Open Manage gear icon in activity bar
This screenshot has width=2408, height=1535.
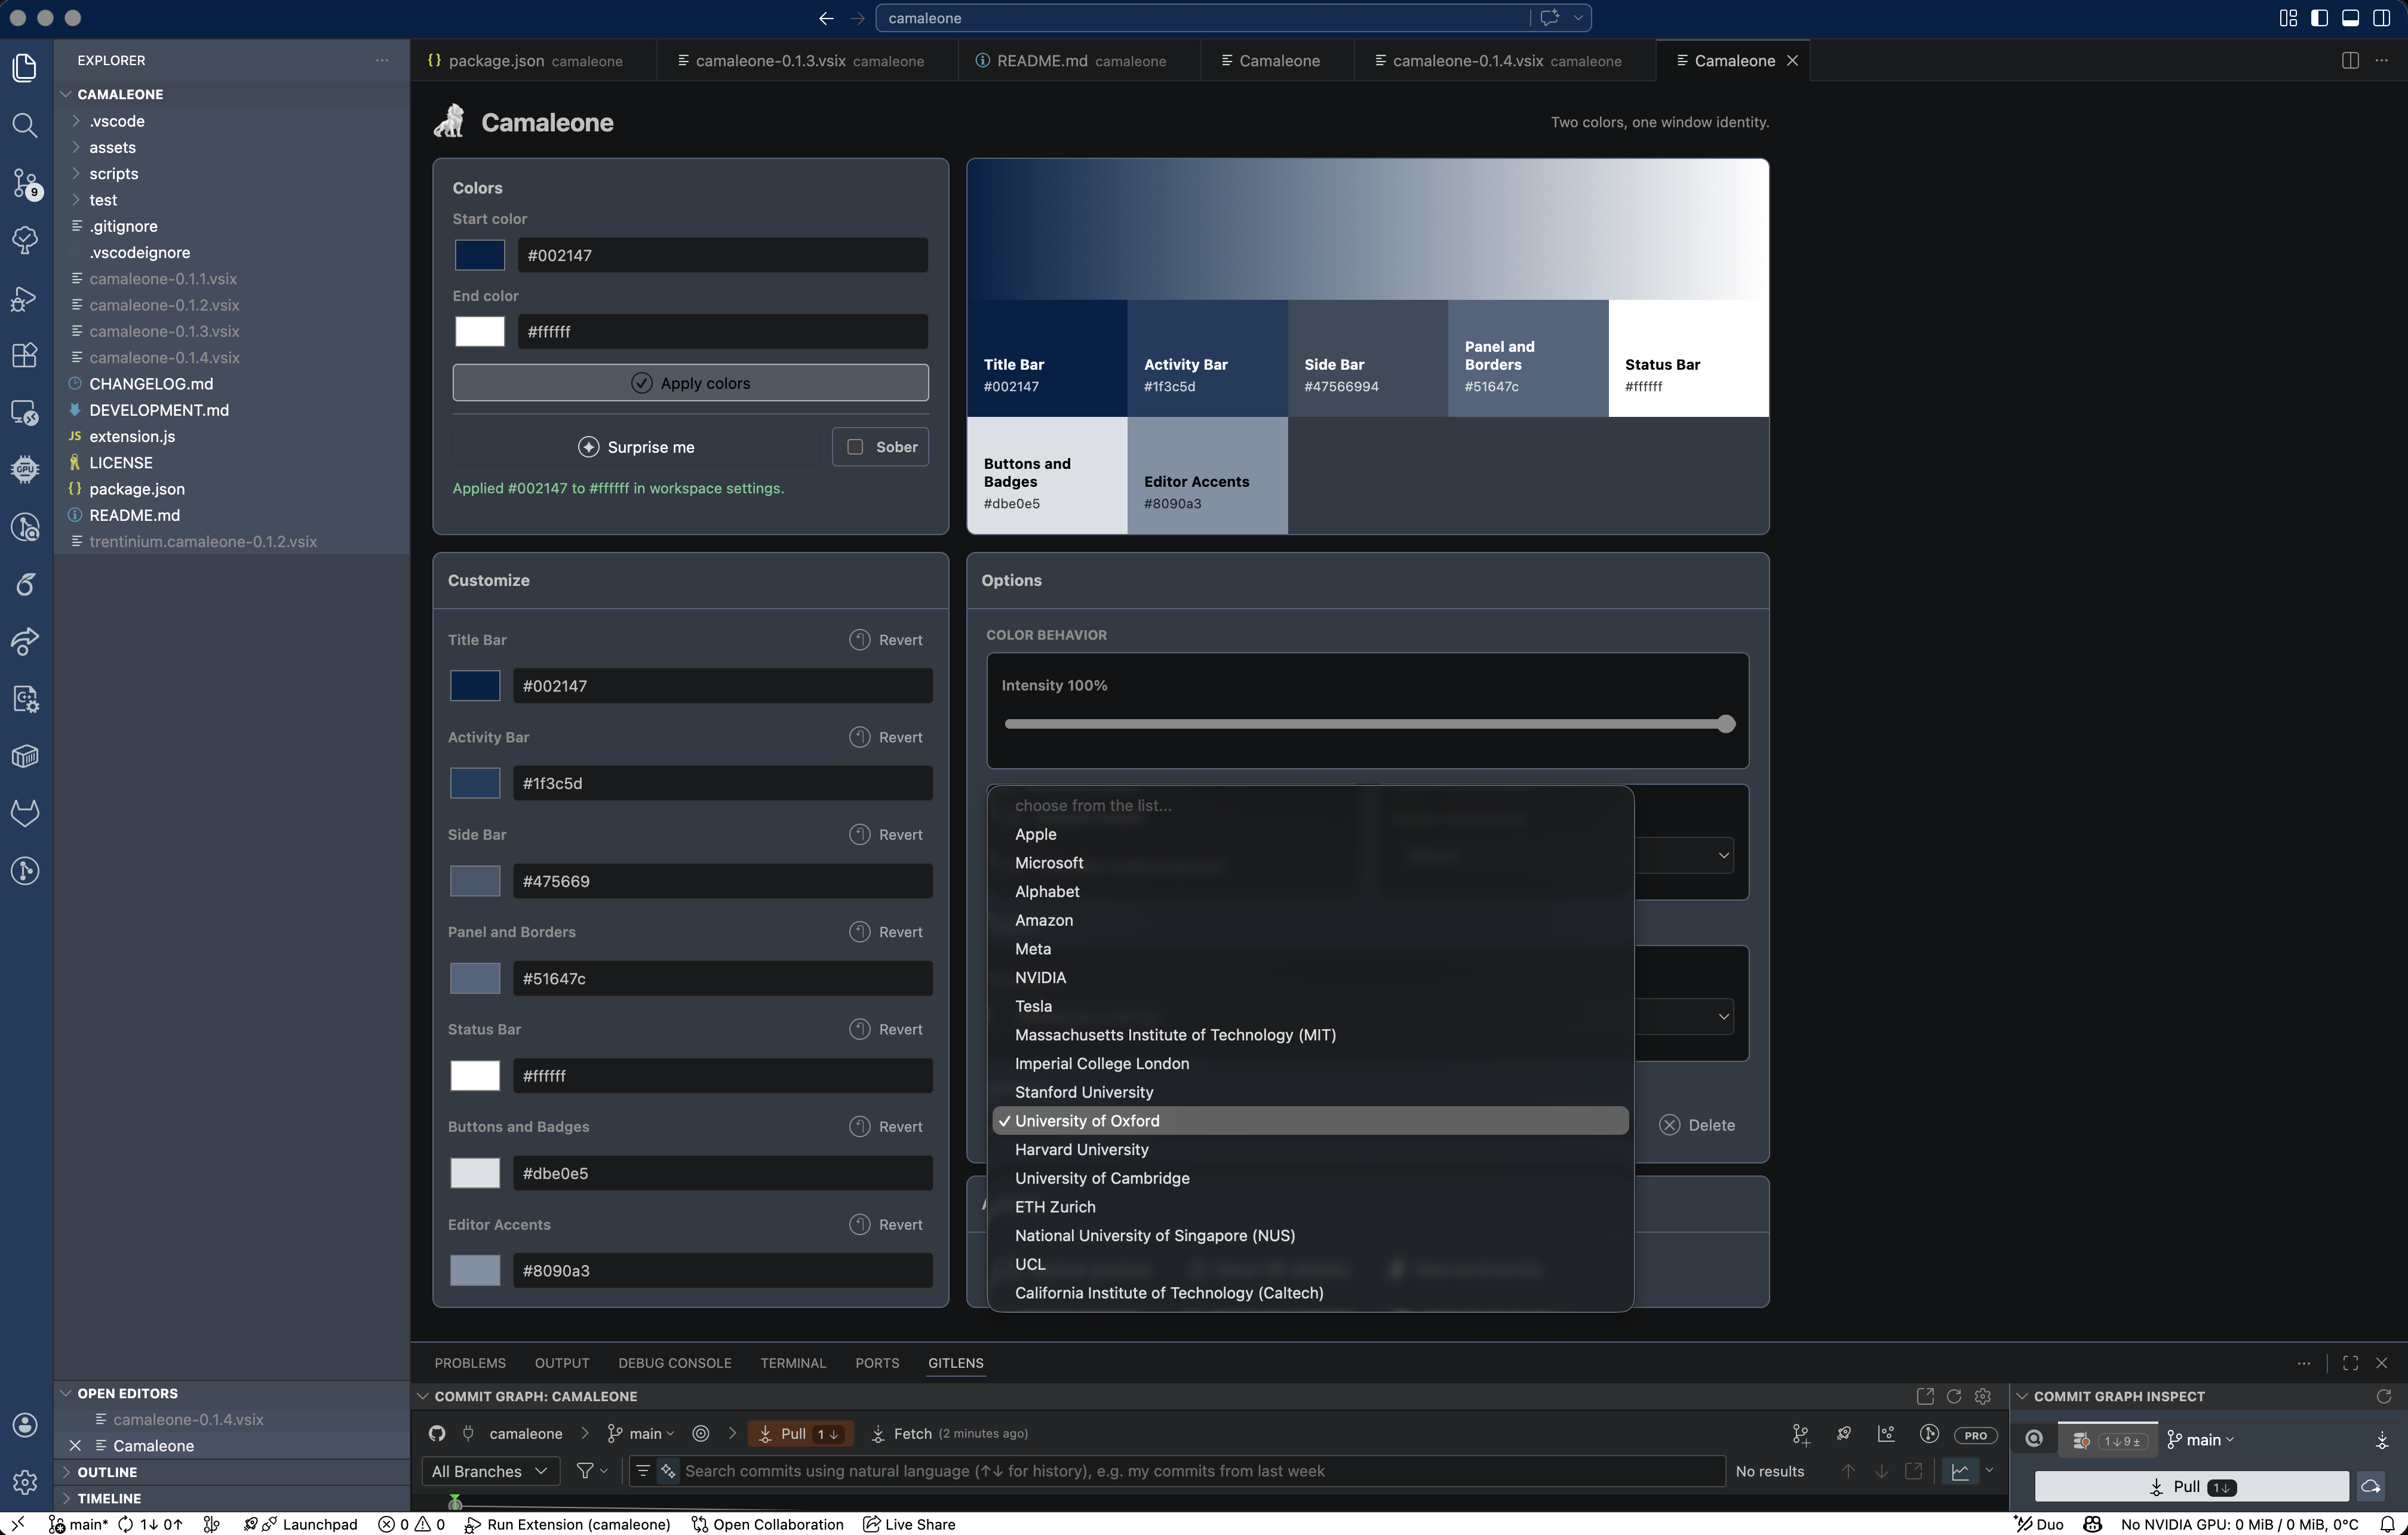25,1481
